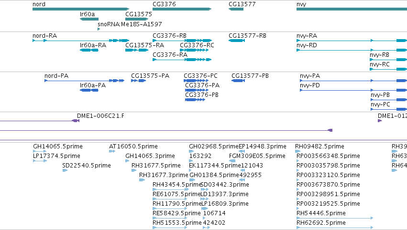The width and height of the screenshot is (407, 230).
Task: Select the nvy-PC protein feature
Action: (389, 109)
